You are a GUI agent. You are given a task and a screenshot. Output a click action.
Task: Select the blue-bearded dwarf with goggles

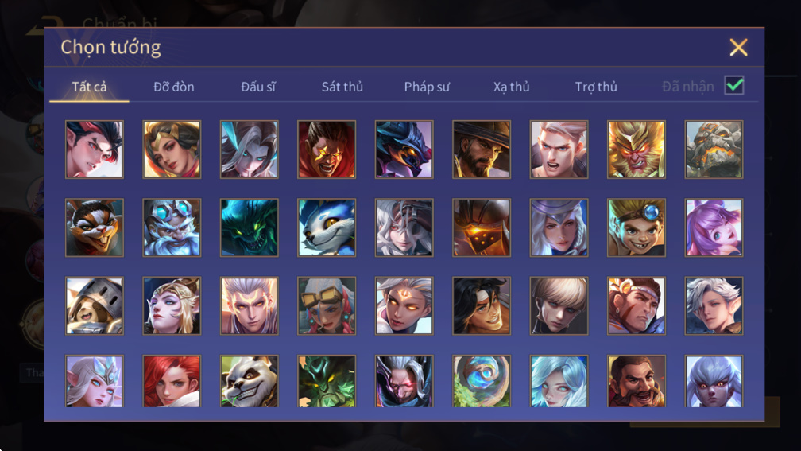[172, 227]
